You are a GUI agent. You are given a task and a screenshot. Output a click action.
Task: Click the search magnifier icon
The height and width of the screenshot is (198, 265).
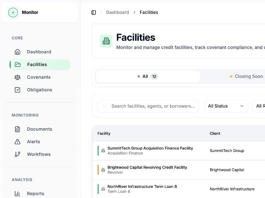[x=105, y=106]
